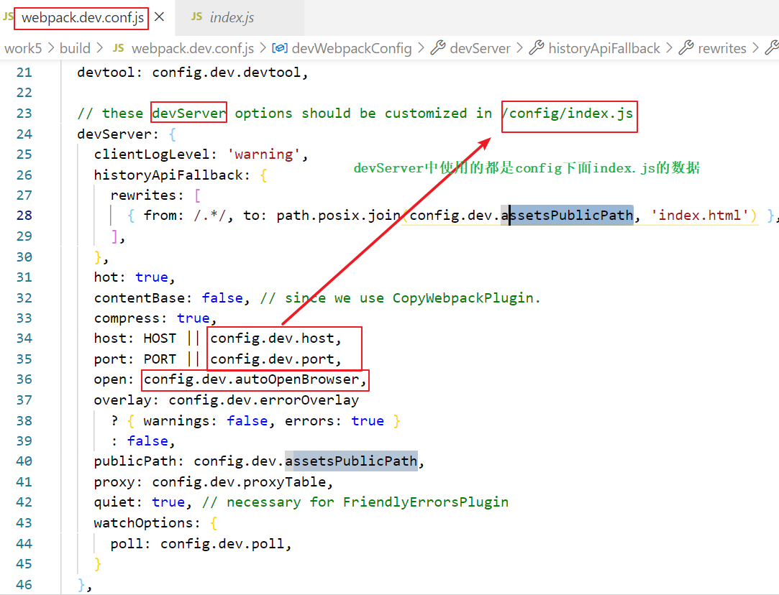Close the webpack.dev.conf.js tab
Viewport: 779px width, 595px height.
[160, 17]
